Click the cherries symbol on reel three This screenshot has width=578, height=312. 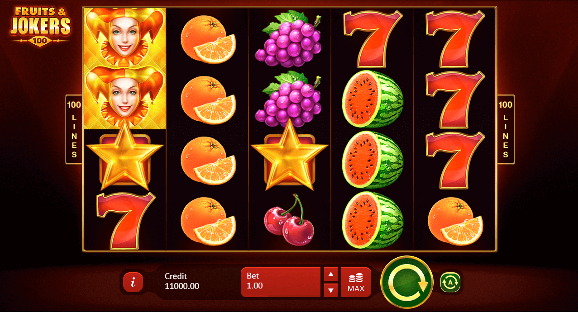tap(290, 220)
